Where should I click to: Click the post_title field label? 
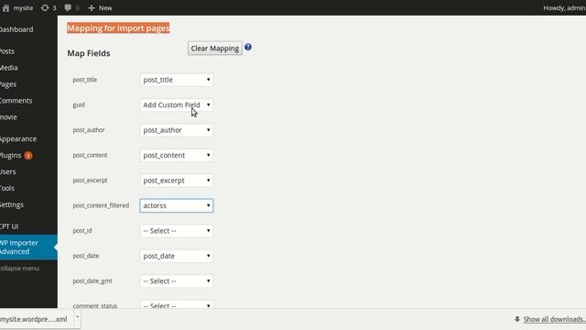85,80
